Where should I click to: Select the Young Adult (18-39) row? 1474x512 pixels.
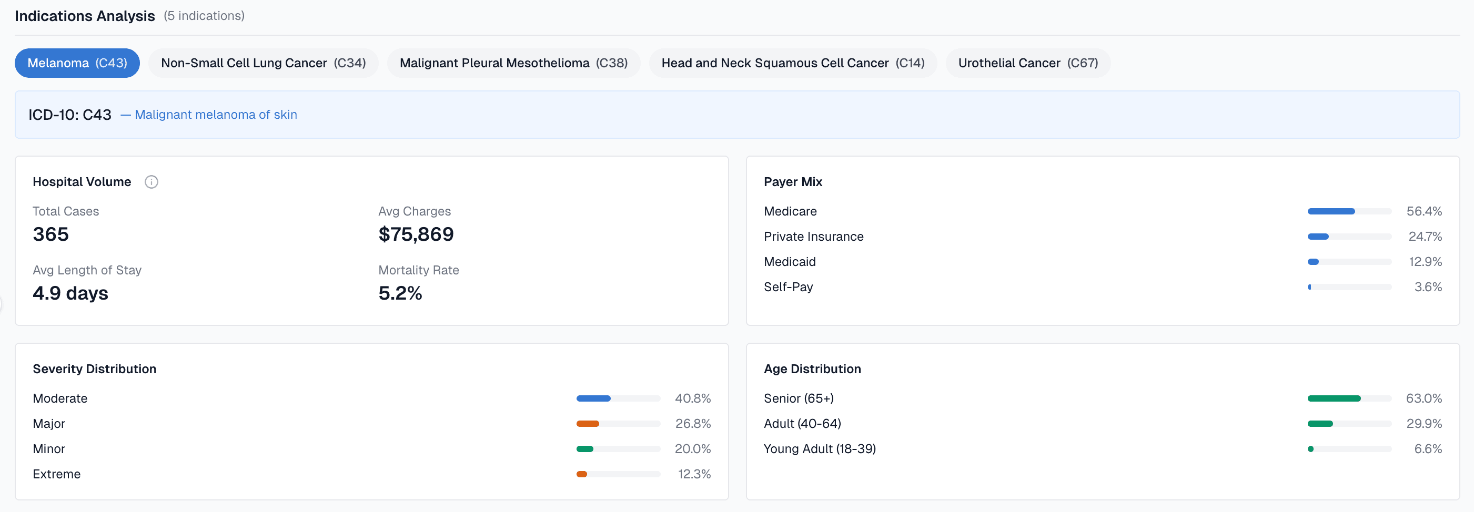[x=820, y=448]
